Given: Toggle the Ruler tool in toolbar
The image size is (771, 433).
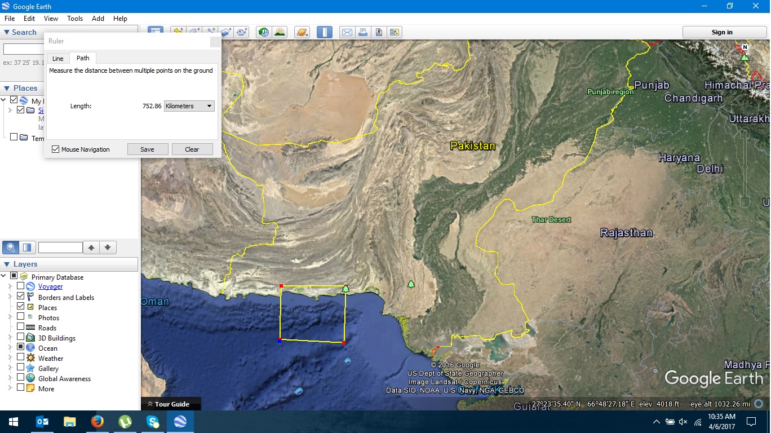Looking at the screenshot, I should click(324, 32).
